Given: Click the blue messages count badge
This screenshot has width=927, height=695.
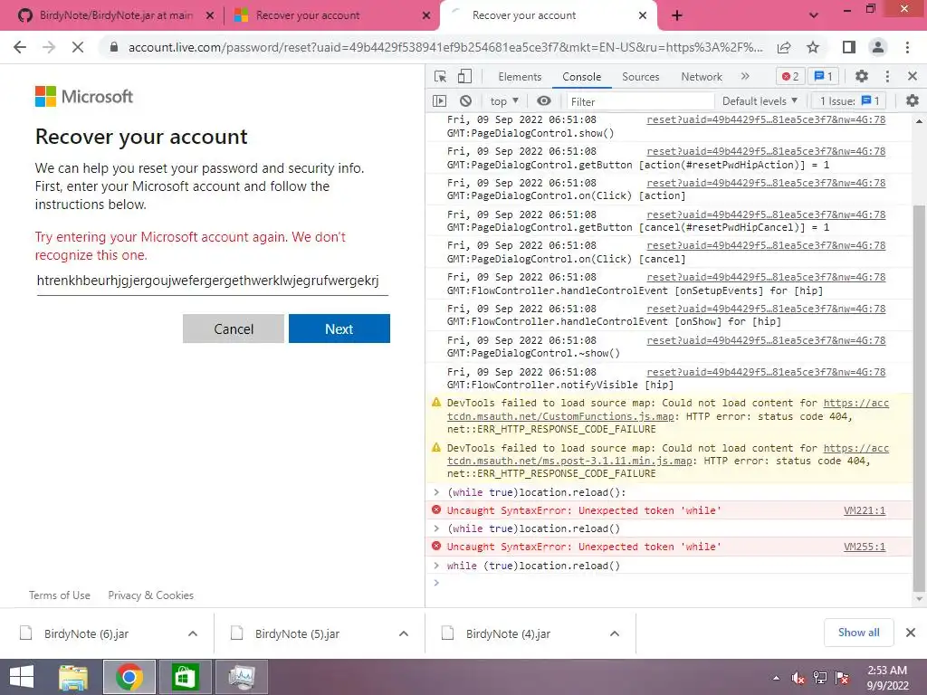Looking at the screenshot, I should pos(824,76).
